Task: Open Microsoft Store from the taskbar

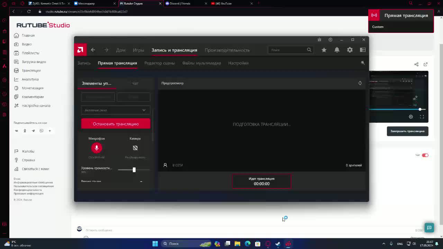Action: pyautogui.click(x=257, y=244)
